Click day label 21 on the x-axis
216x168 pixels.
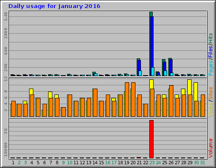tap(139, 163)
